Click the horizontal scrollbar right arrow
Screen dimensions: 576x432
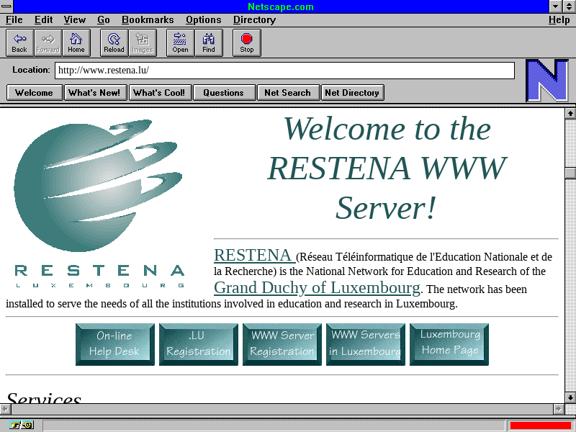[x=558, y=408]
